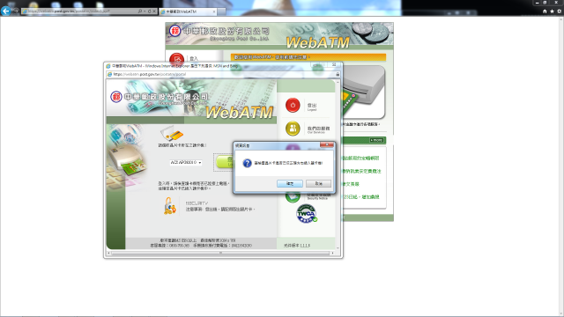This screenshot has width=564, height=317.
Task: Click the Our Services label in popup sidebar
Action: tap(318, 129)
